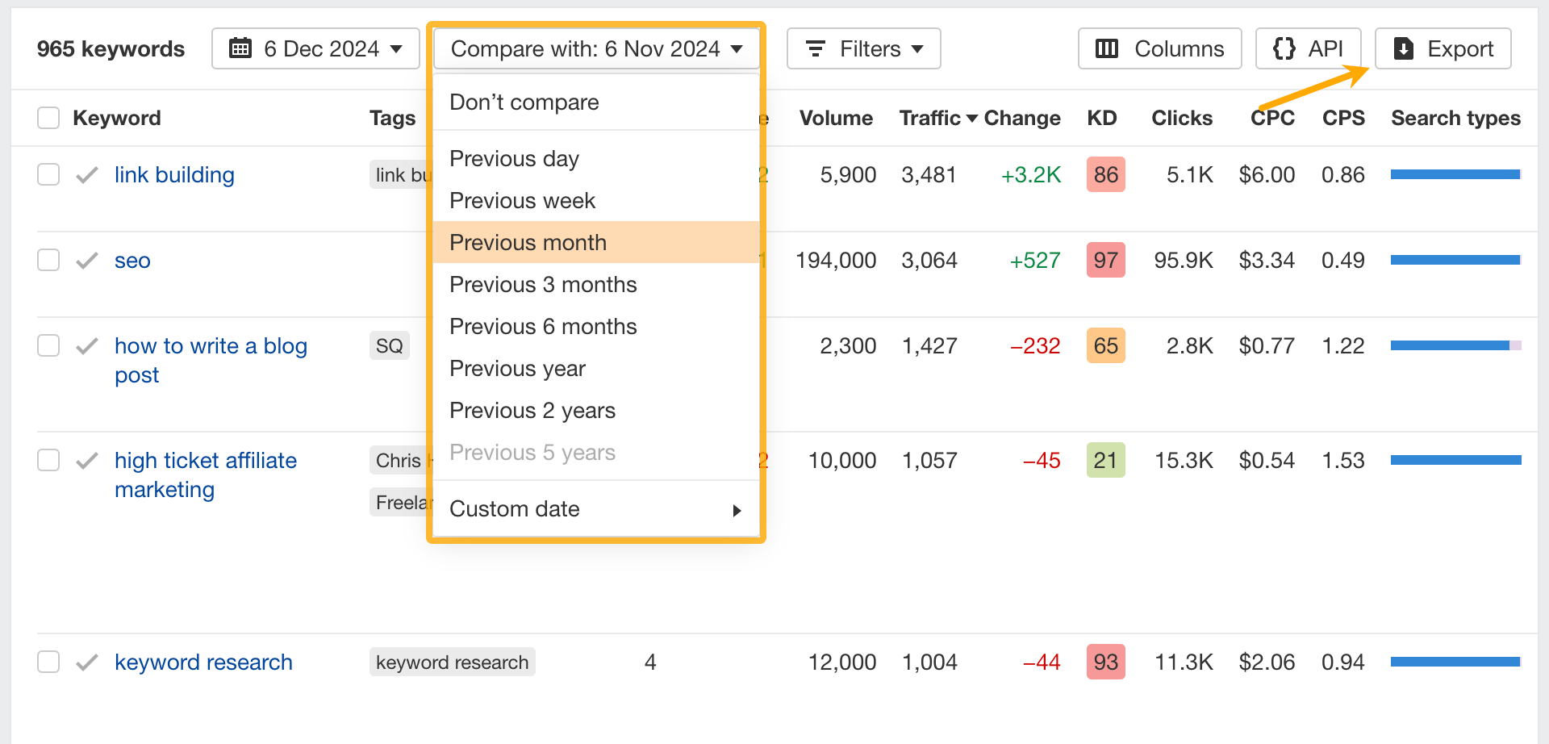The width and height of the screenshot is (1549, 744).
Task: Select the Don't compare option
Action: point(524,102)
